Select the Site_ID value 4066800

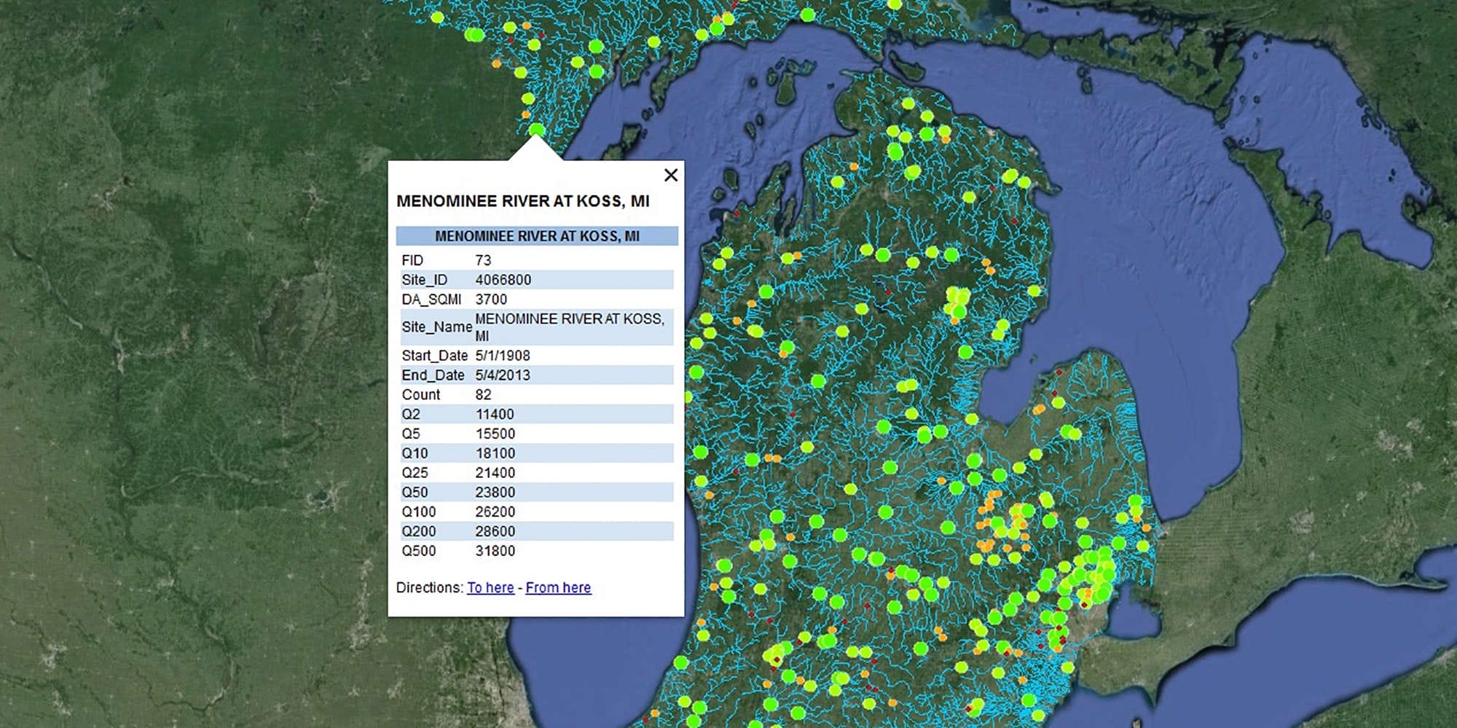tap(503, 280)
